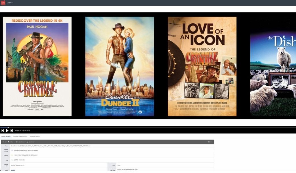Click the Edit button with pencil icon
Screen dimensions: 296x173
tap(5, 142)
